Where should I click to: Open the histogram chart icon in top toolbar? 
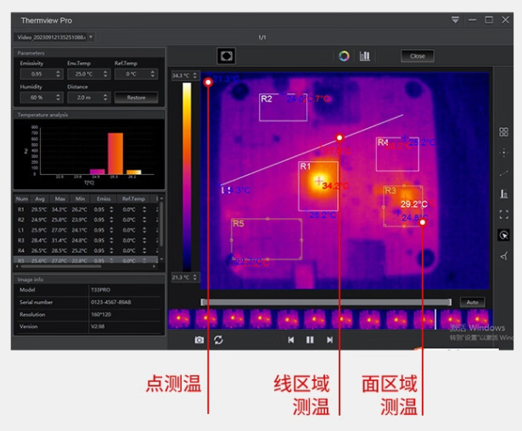[365, 56]
